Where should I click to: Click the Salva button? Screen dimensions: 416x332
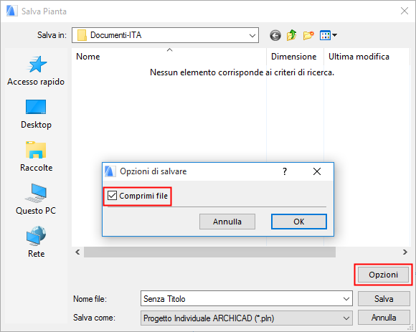pyautogui.click(x=384, y=299)
